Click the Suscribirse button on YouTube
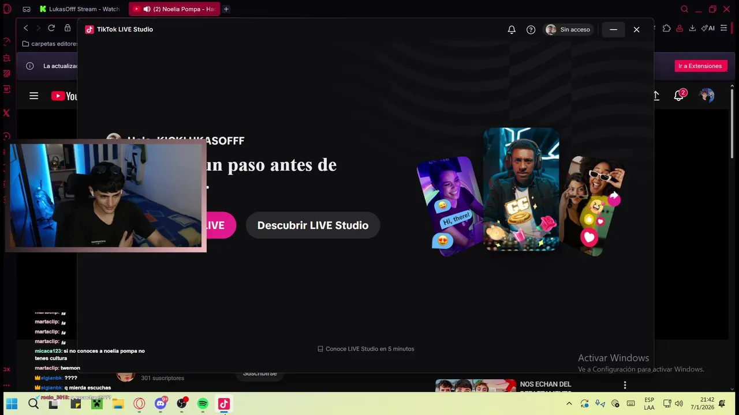Viewport: 739px width, 415px height. point(260,373)
